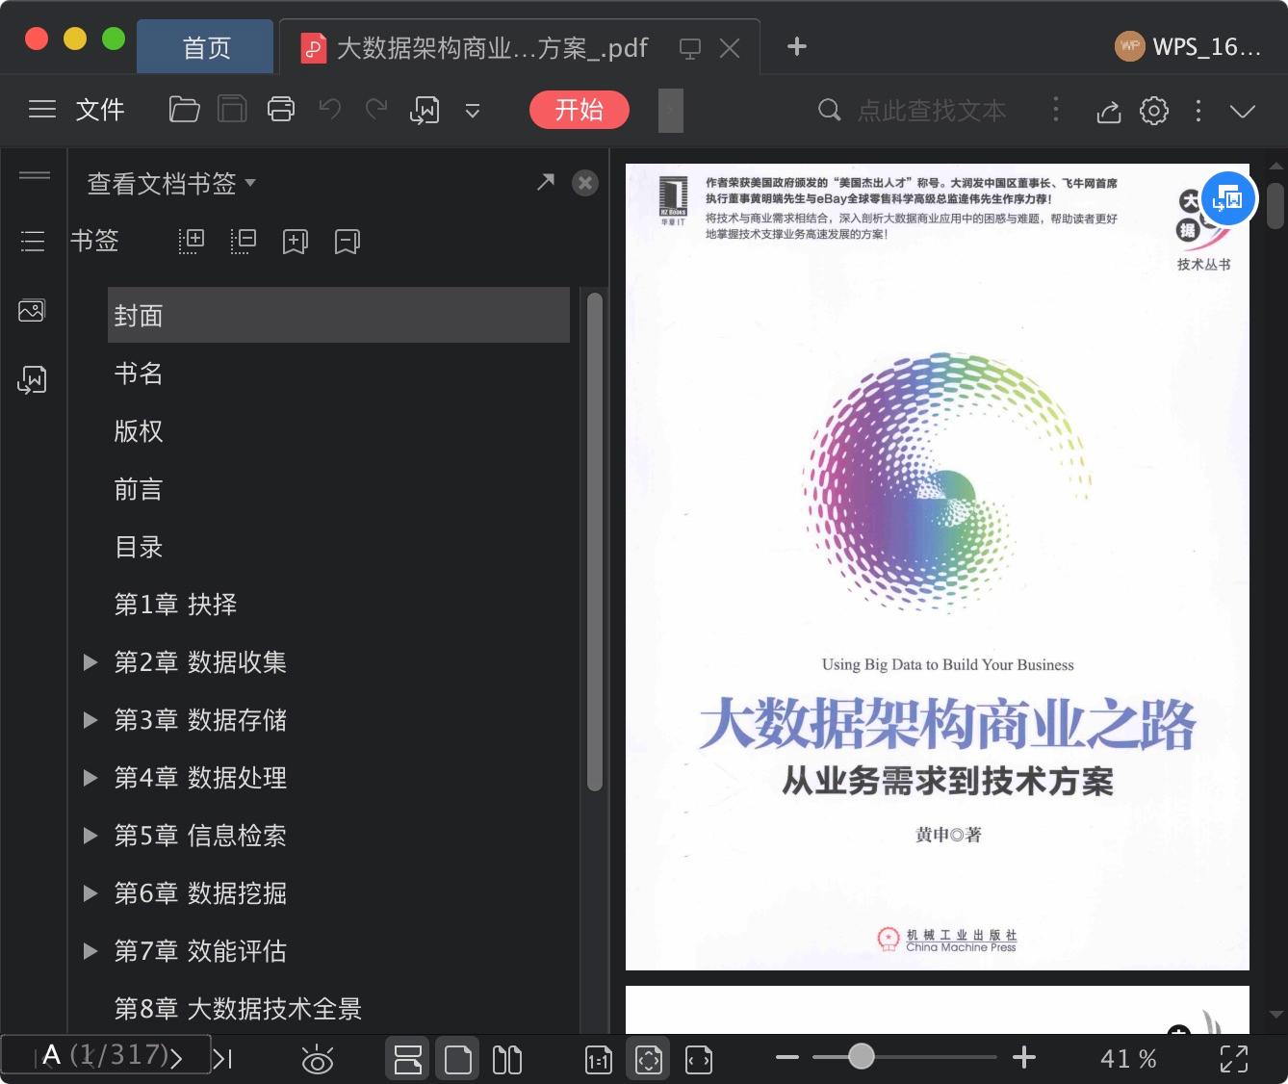The height and width of the screenshot is (1084, 1288).
Task: Expand 第5章 信息检索 triangle
Action: coord(90,836)
